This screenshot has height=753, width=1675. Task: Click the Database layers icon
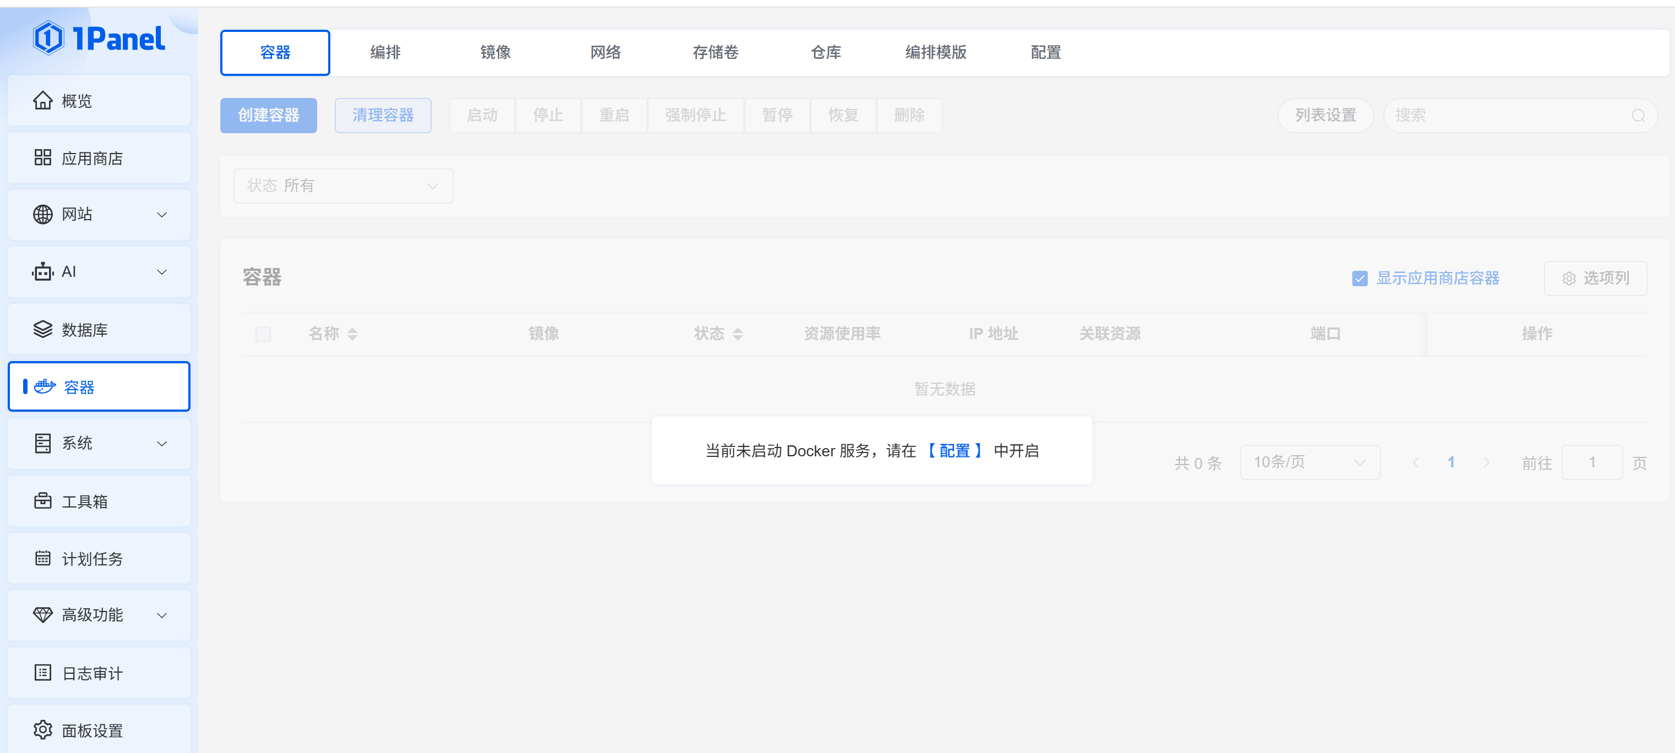pos(43,330)
